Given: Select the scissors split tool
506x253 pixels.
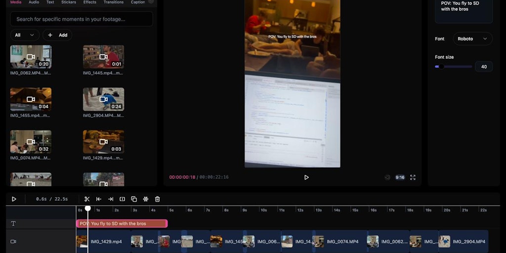Looking at the screenshot, I should click(x=87, y=199).
